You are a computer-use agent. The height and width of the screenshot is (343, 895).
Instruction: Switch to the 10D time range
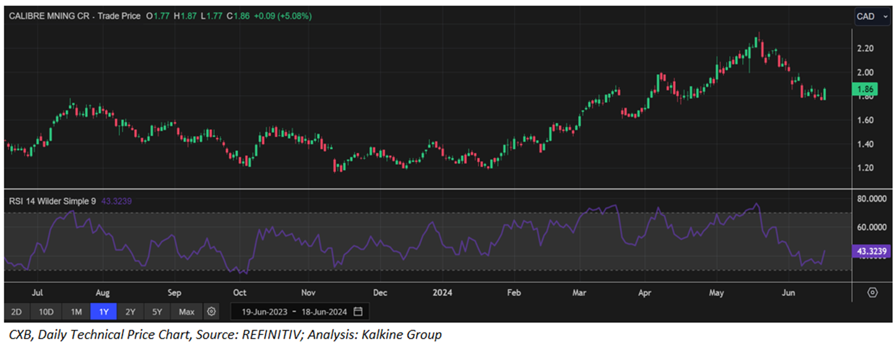[x=46, y=311]
